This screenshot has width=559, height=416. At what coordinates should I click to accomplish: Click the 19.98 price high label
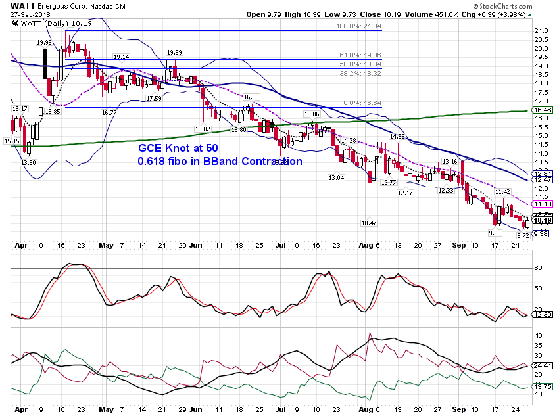tap(44, 43)
